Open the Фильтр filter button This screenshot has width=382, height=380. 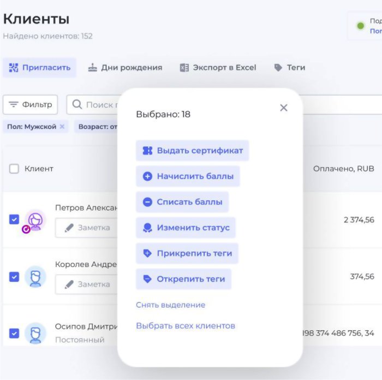click(30, 105)
